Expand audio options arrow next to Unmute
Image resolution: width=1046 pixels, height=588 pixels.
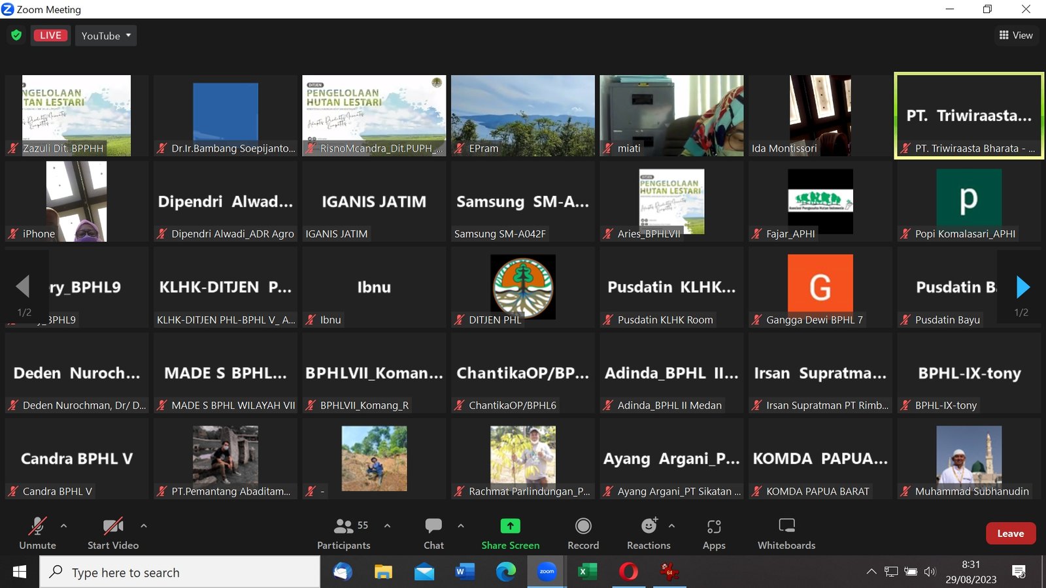(63, 525)
